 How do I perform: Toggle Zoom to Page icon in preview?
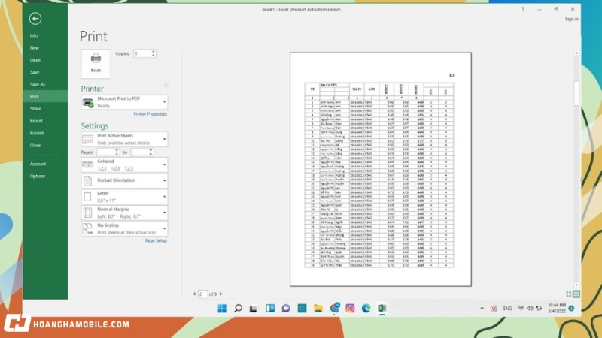click(x=576, y=294)
